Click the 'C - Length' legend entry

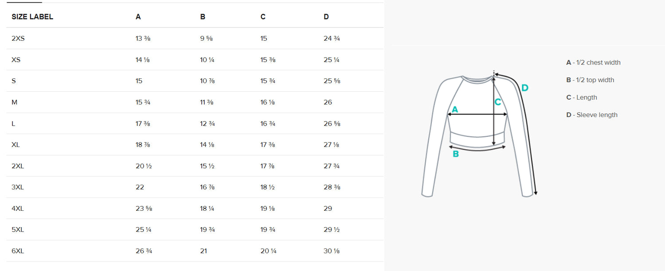click(582, 97)
